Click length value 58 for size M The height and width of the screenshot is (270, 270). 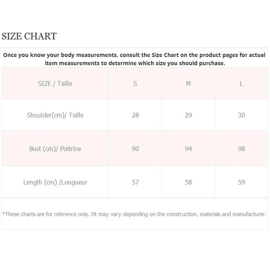click(188, 182)
